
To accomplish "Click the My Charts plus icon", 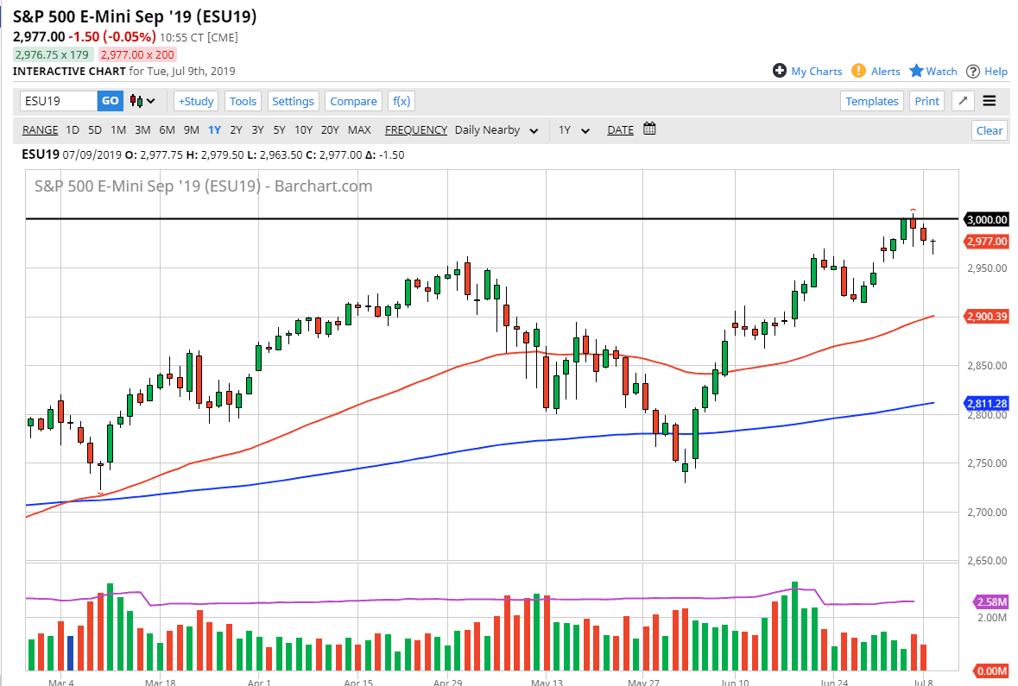I will [780, 71].
